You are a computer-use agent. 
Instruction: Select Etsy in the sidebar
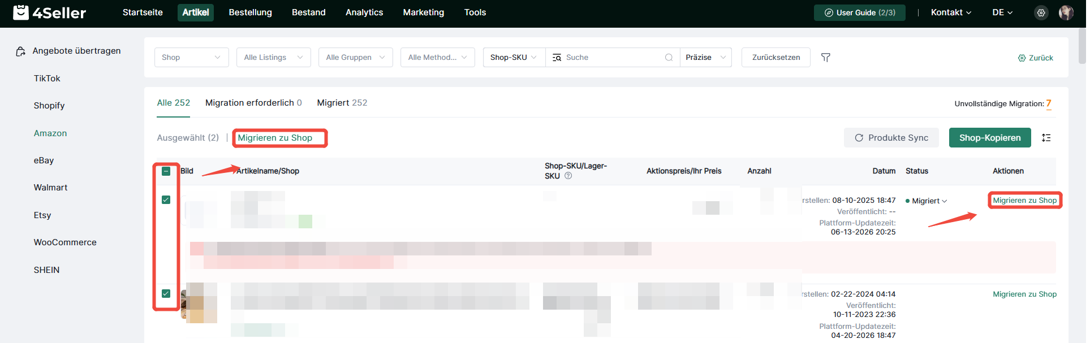pyautogui.click(x=42, y=215)
